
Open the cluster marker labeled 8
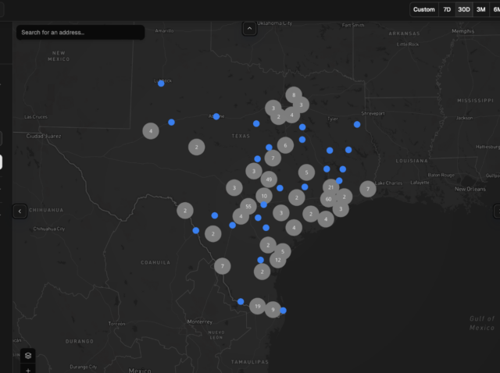click(294, 95)
